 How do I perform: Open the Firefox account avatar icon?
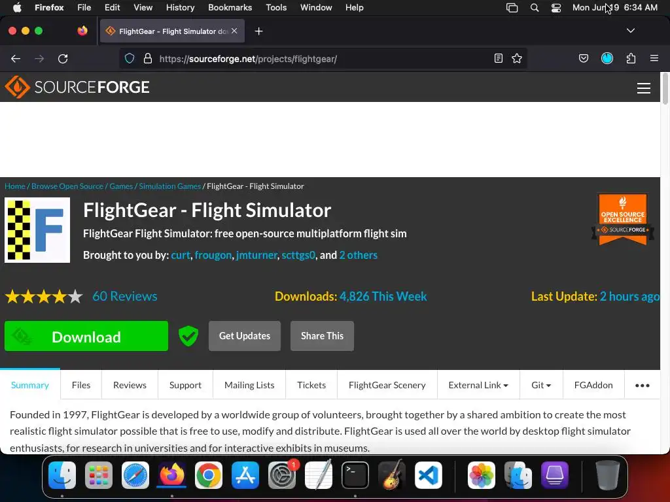tap(607, 58)
